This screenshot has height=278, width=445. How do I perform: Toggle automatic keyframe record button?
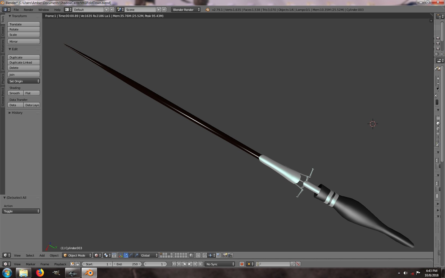click(x=242, y=264)
